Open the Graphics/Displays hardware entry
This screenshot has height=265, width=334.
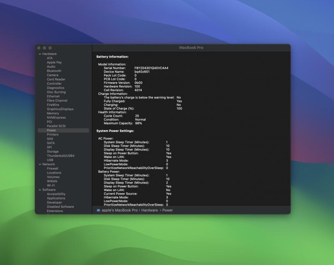click(60, 109)
